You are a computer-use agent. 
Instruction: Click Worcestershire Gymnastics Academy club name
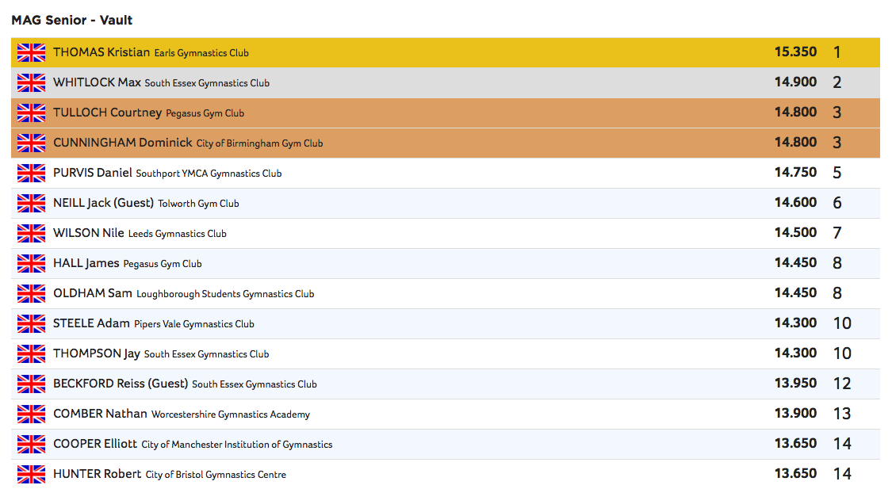(230, 415)
